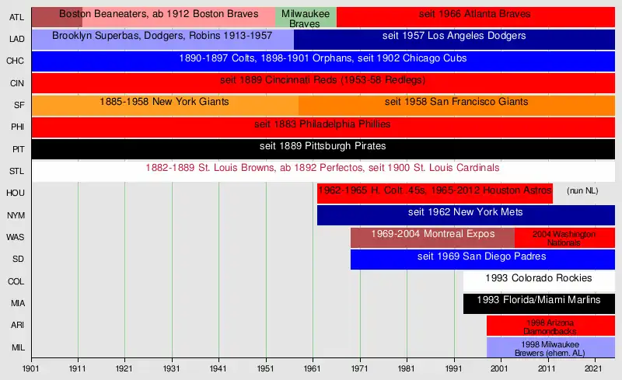
Task: Select the 'seit 1962 New York Mets' bar
Action: [465, 213]
